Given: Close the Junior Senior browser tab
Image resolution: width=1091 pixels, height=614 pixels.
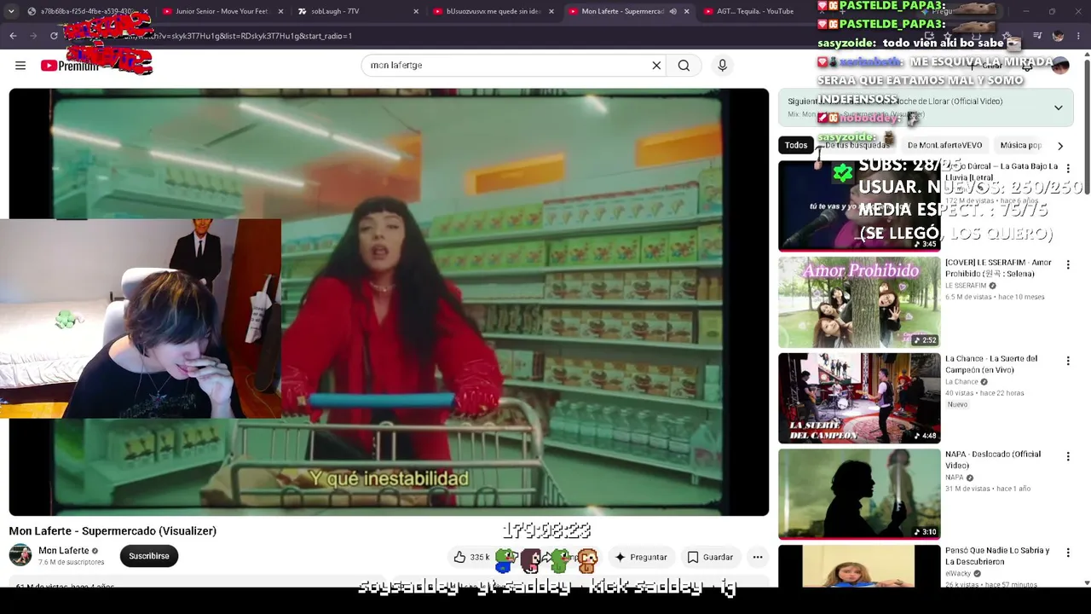Looking at the screenshot, I should pyautogui.click(x=280, y=12).
